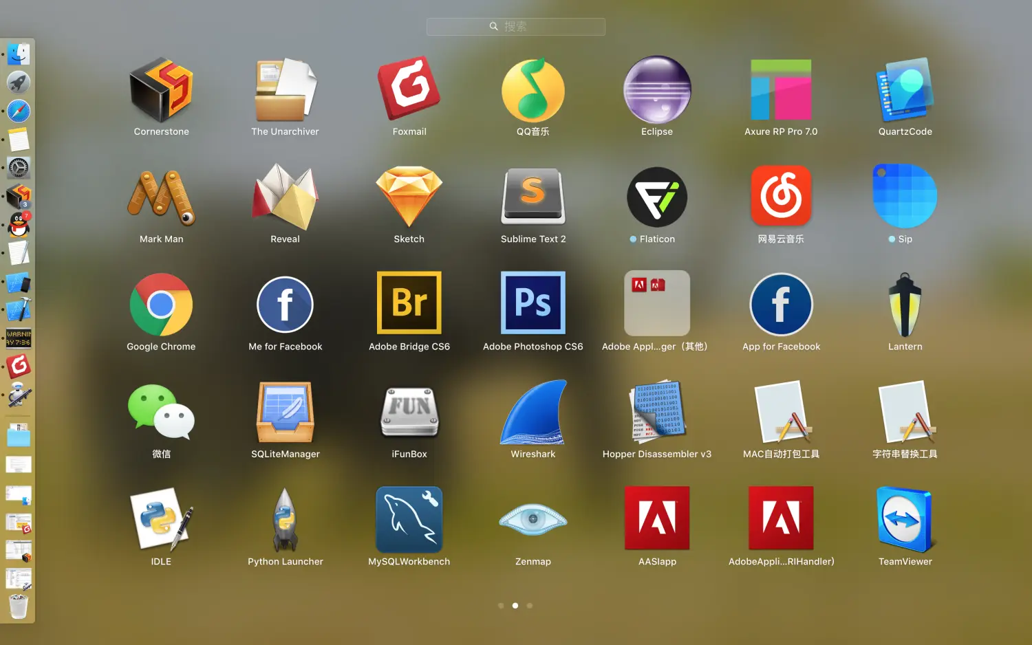Open QuartzCode app
1032x645 pixels.
click(x=905, y=90)
